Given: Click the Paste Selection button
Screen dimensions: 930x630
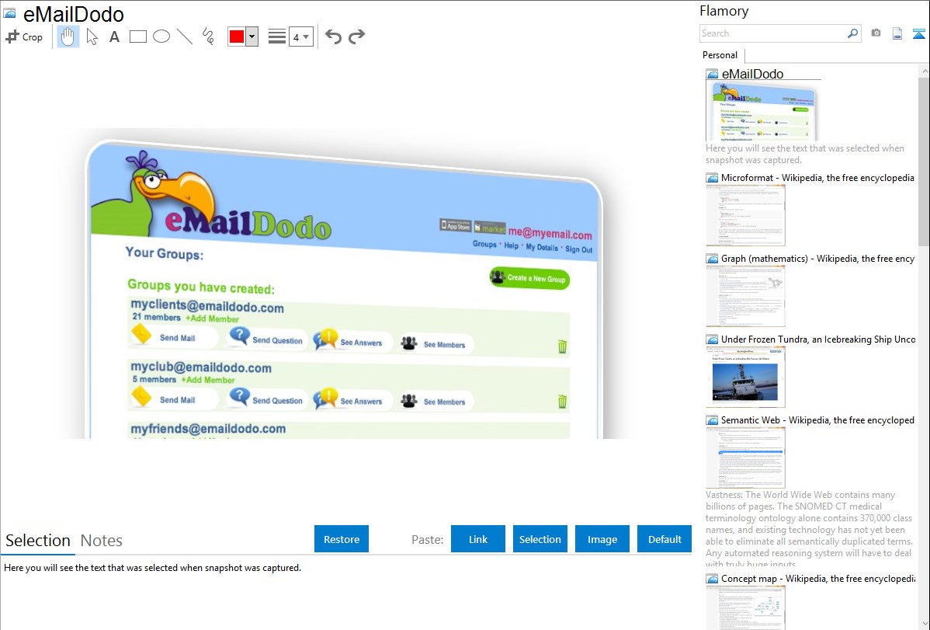Looking at the screenshot, I should coord(540,539).
